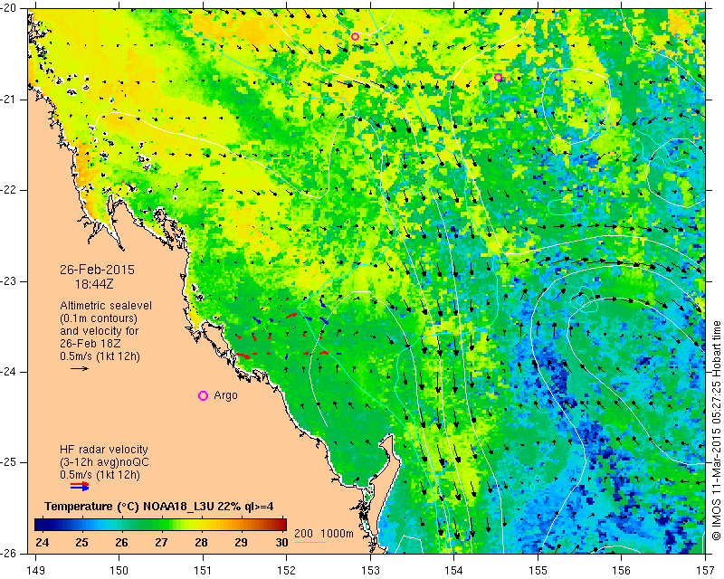Click the "26-Feb-2015" date label
Screen dimensions: 724x579
pos(97,270)
